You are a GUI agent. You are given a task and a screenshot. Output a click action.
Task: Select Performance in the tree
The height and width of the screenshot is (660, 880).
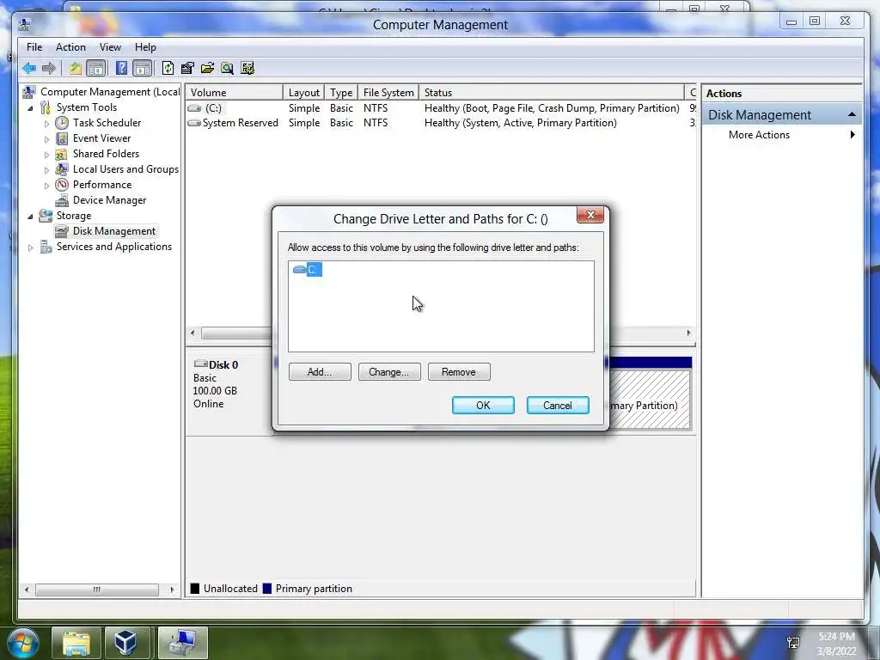[102, 185]
